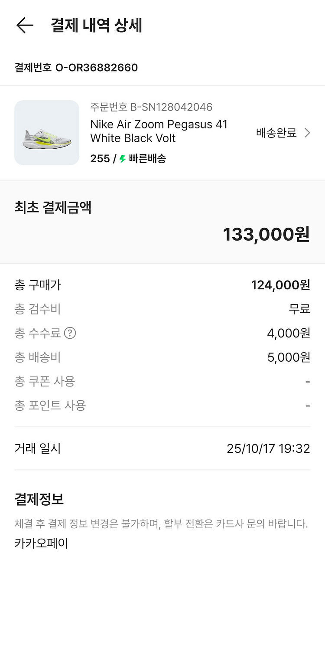Go back using the arrow icon

click(25, 25)
